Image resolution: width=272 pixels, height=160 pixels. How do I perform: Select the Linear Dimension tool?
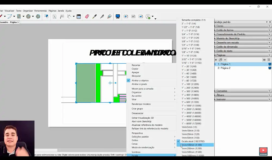[69, 17]
